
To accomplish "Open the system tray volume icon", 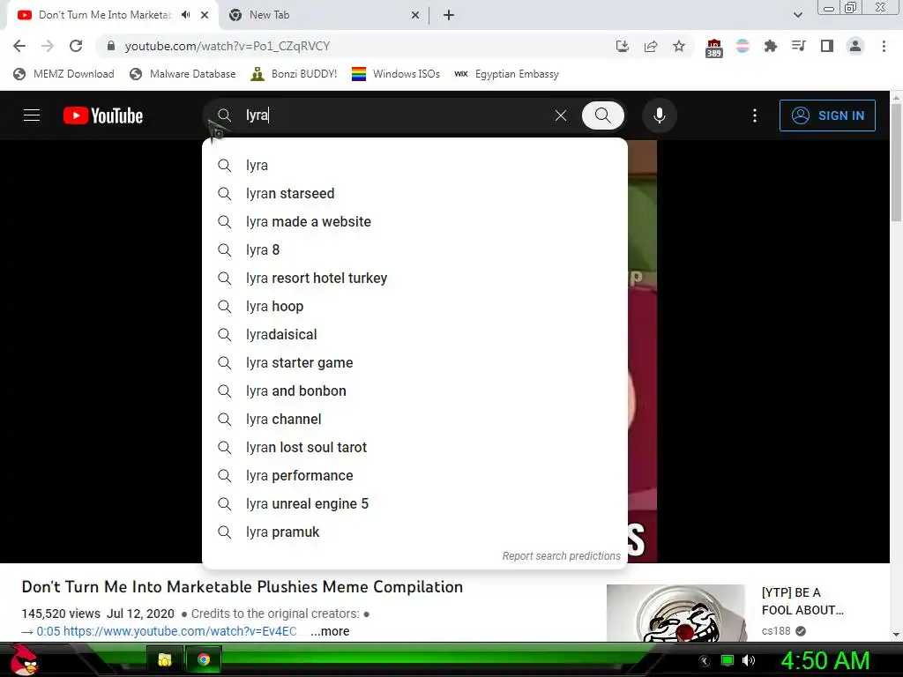I will click(749, 660).
